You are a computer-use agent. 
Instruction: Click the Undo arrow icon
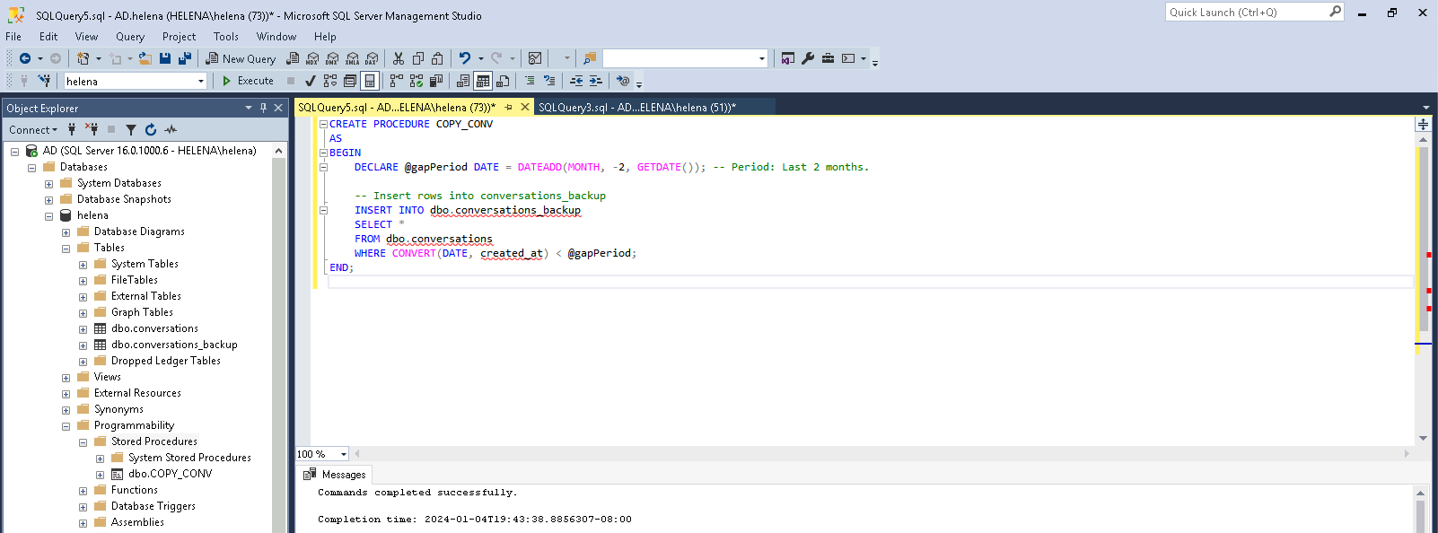click(x=464, y=58)
